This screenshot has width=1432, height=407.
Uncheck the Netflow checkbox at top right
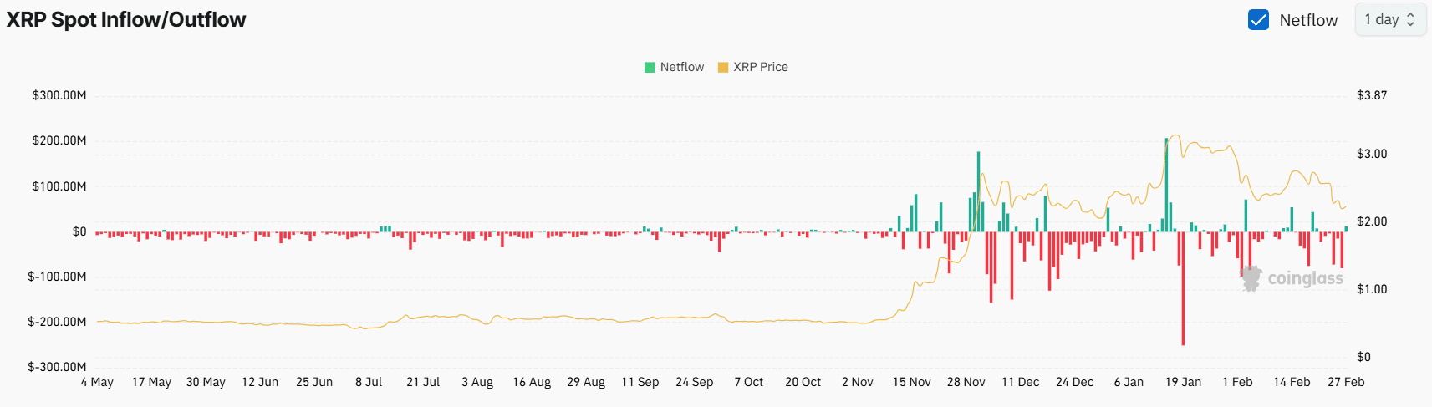click(x=1258, y=20)
